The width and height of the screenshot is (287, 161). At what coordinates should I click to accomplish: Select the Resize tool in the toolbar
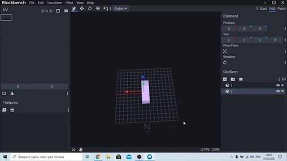pyautogui.click(x=74, y=8)
